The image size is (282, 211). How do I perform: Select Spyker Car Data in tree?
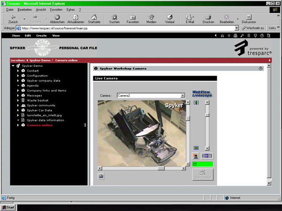[x=39, y=110]
